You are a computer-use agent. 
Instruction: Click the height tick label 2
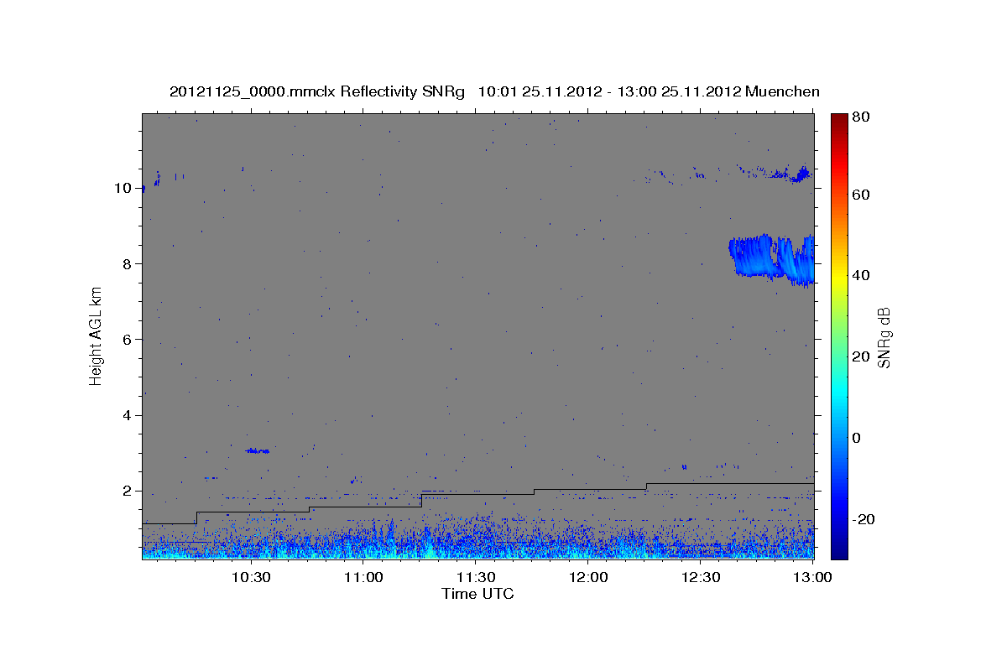[x=128, y=491]
